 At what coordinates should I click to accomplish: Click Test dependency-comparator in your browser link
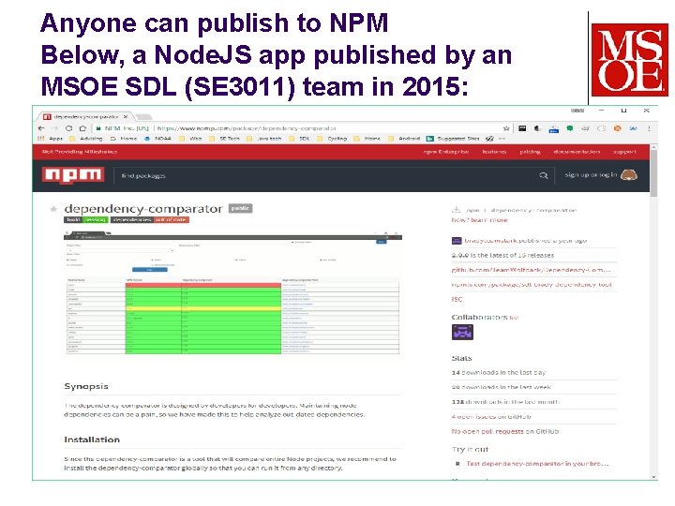click(x=537, y=464)
